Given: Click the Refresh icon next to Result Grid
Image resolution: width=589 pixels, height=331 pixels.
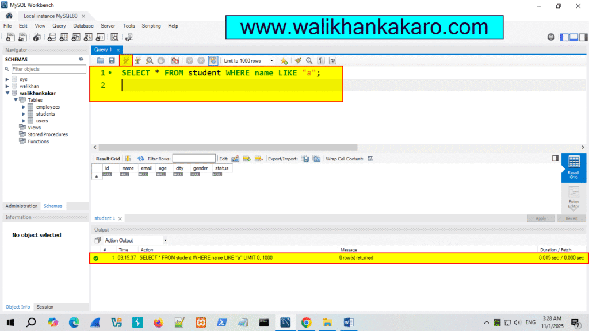Looking at the screenshot, I should click(140, 158).
